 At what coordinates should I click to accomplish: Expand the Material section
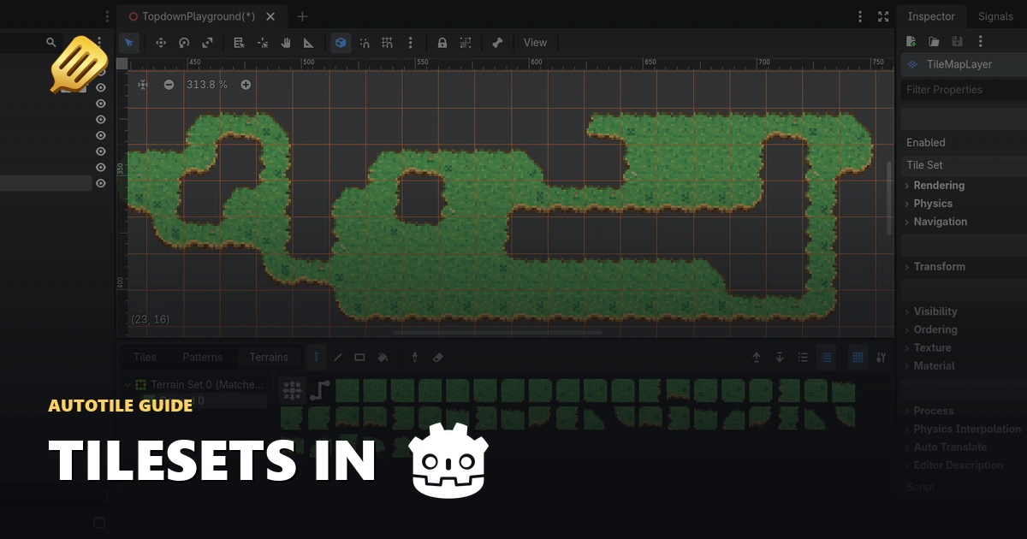point(934,366)
